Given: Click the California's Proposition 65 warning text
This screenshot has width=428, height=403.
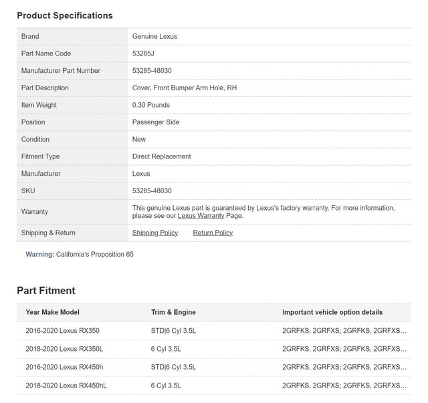Looking at the screenshot, I should coord(94,254).
